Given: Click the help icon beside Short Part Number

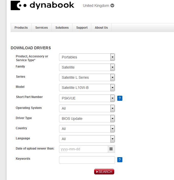Looking at the screenshot, I should (120, 98).
